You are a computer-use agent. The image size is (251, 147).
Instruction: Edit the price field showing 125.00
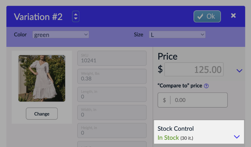click(x=194, y=69)
